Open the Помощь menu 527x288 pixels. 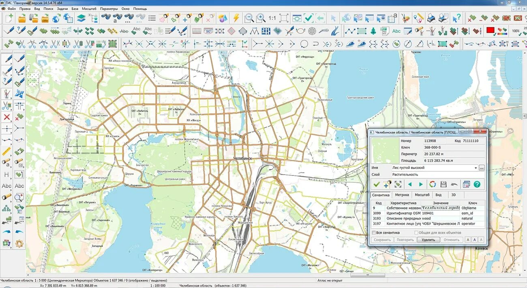[140, 9]
